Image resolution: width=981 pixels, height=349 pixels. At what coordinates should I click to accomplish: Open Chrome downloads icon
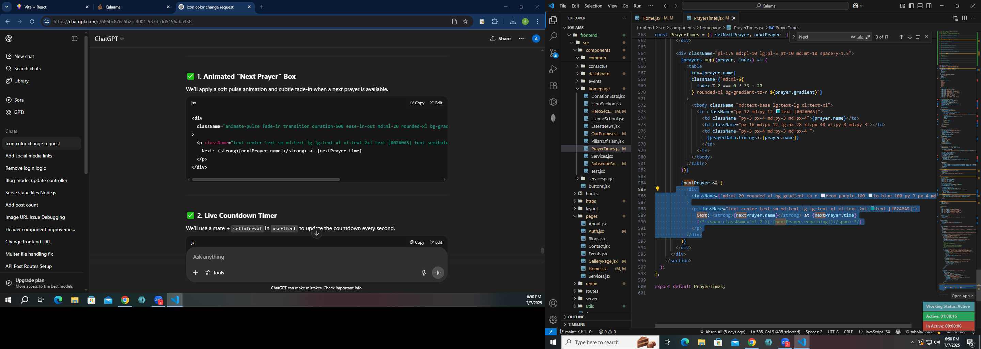[513, 22]
